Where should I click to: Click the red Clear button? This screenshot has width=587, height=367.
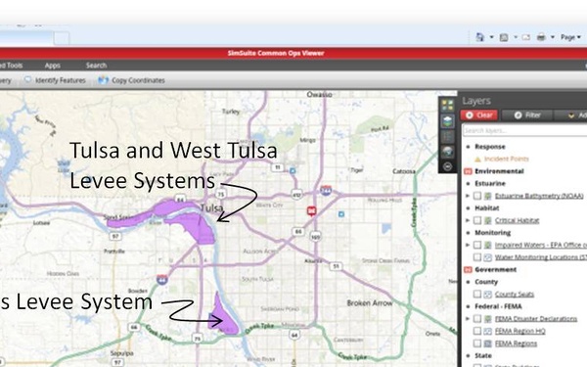coord(479,115)
